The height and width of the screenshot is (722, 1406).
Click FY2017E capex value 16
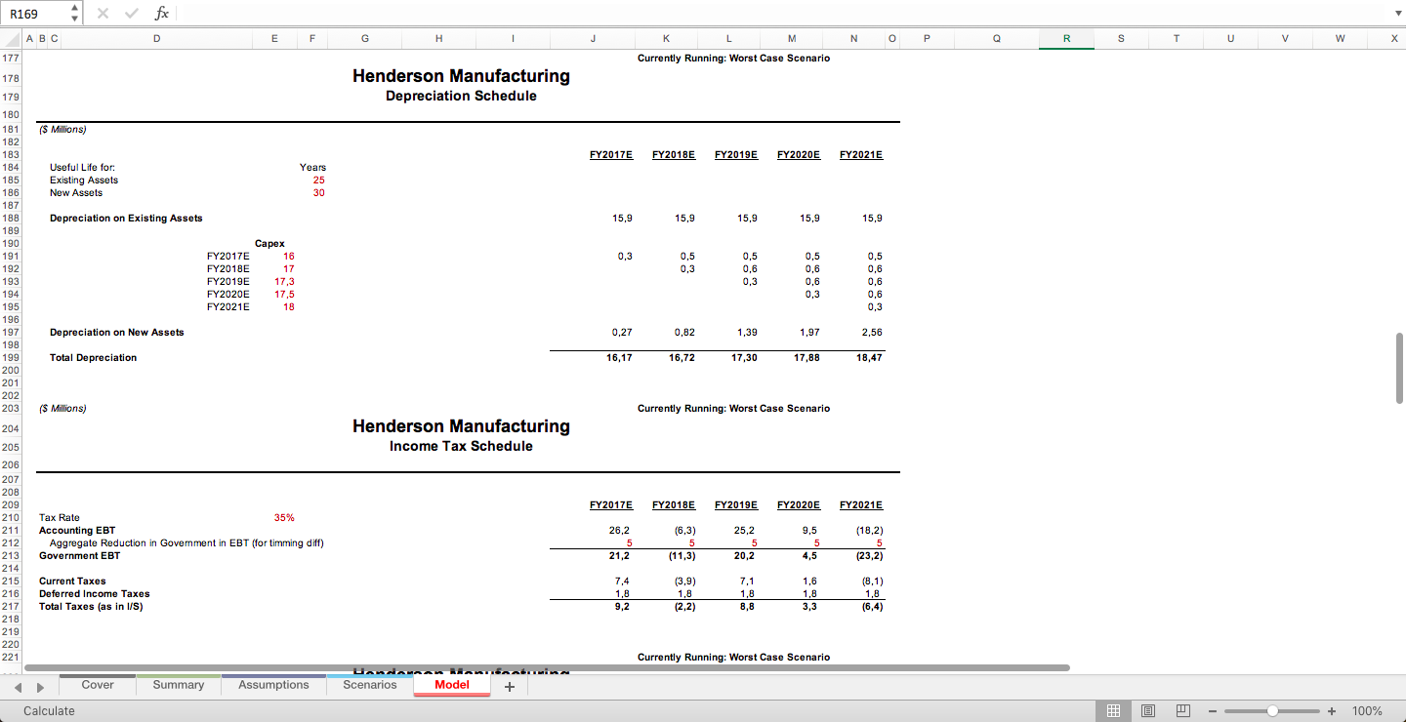(x=289, y=257)
